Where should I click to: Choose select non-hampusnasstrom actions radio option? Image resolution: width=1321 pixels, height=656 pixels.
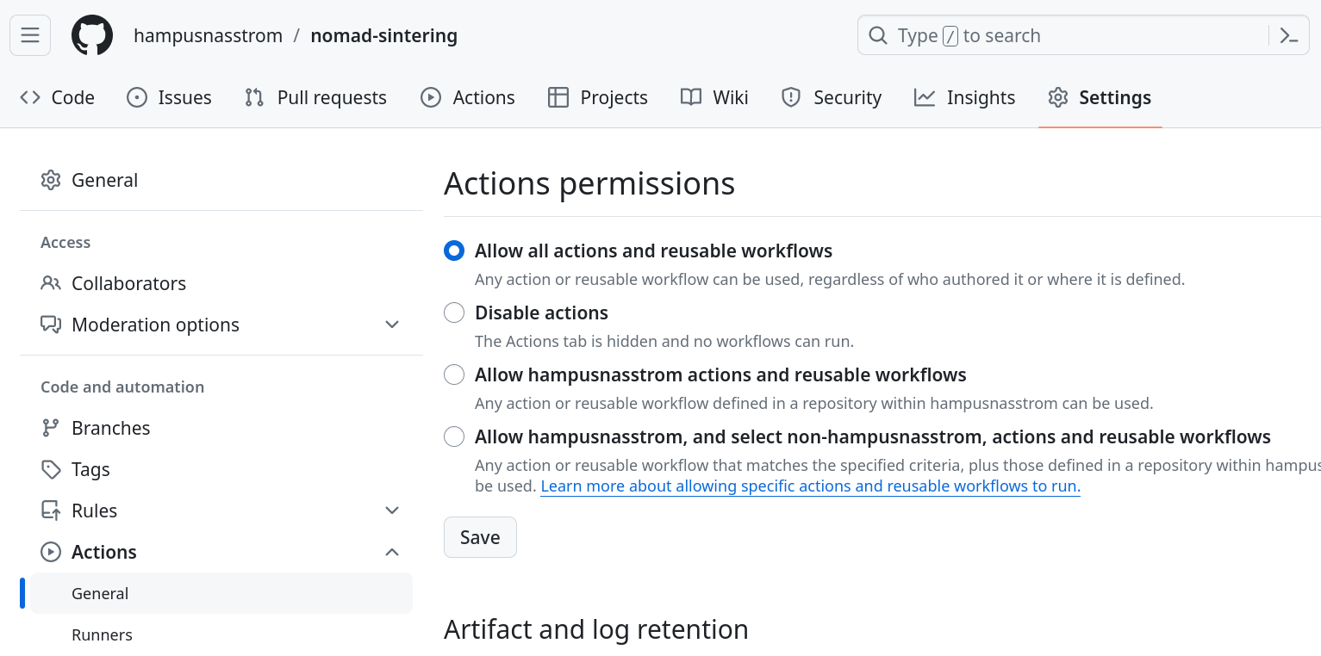tap(454, 436)
